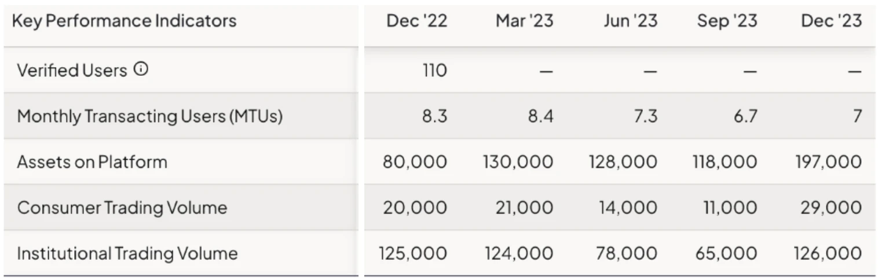Click the Jun '23 column header
878x280 pixels.
630,21
